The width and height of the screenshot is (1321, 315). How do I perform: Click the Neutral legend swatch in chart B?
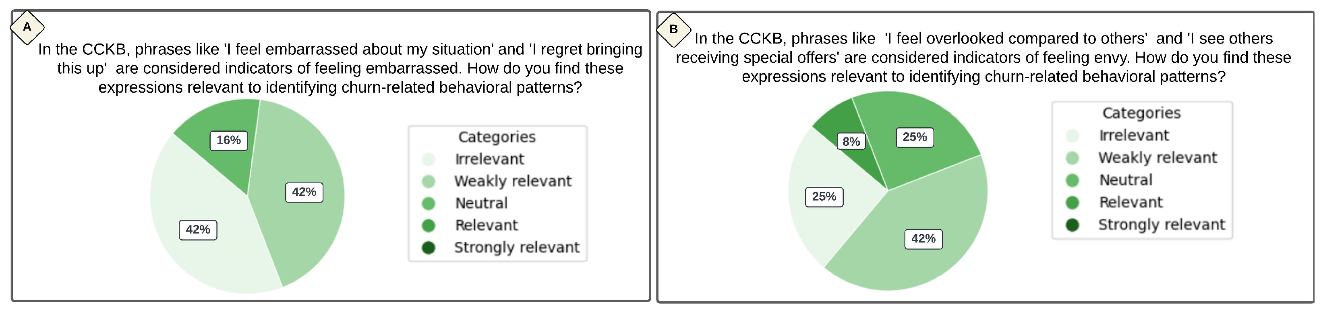tap(1072, 180)
